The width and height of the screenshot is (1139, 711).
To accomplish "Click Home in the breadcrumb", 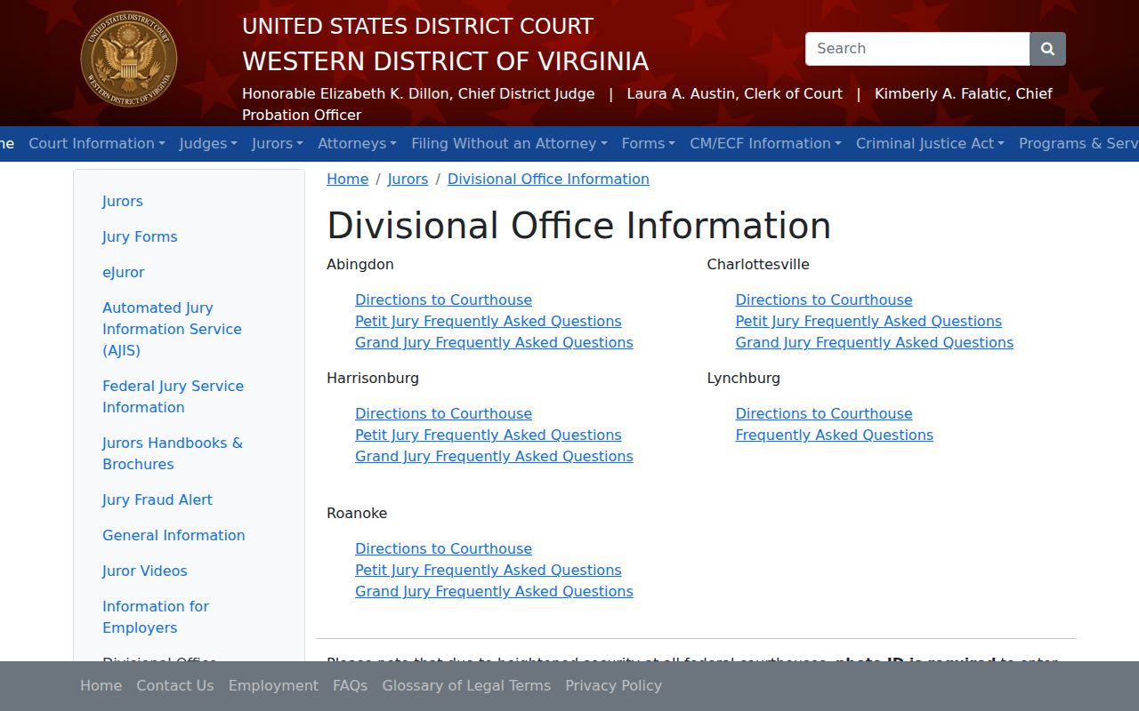I will coord(348,179).
